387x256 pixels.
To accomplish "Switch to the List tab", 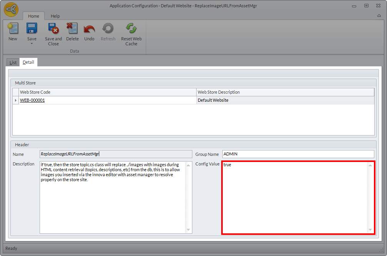I will point(13,63).
